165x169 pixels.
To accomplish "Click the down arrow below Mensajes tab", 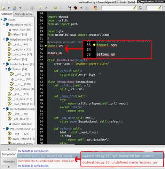I will coord(9,167).
